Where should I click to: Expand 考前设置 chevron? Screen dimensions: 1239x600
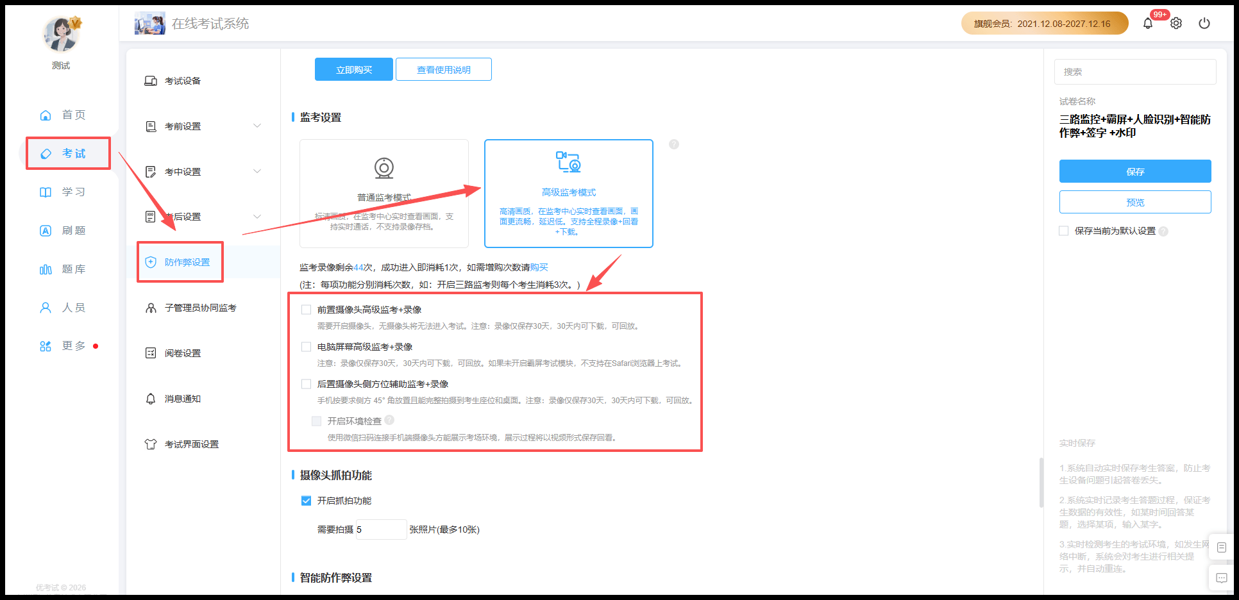[257, 126]
